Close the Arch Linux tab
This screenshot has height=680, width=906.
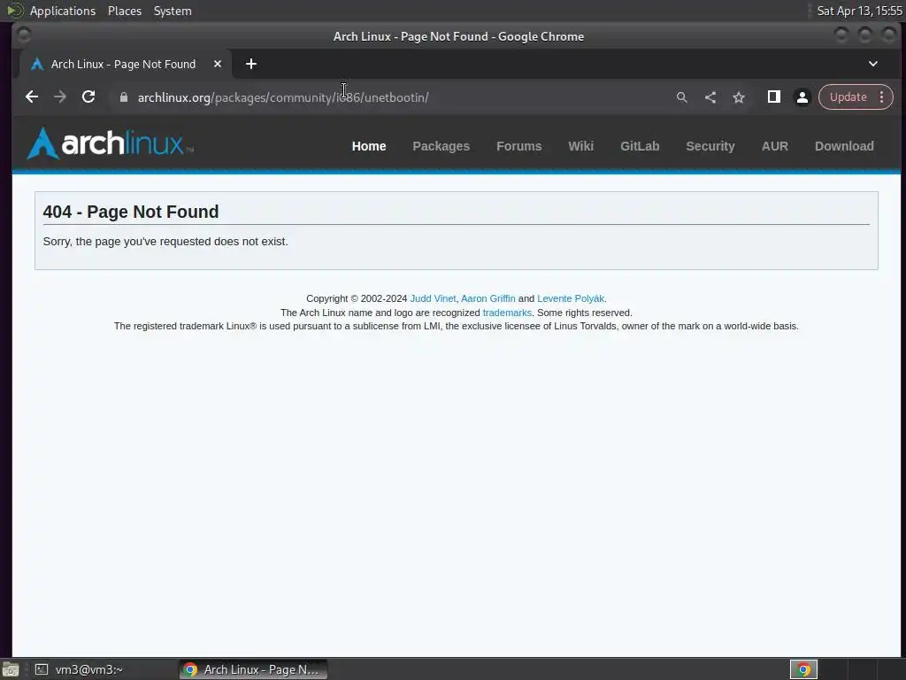point(218,64)
